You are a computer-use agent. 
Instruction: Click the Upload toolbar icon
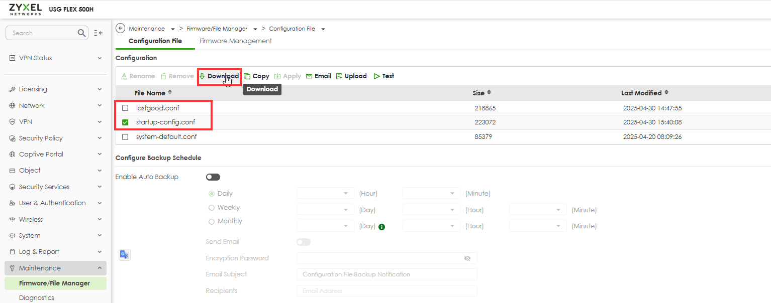(339, 76)
